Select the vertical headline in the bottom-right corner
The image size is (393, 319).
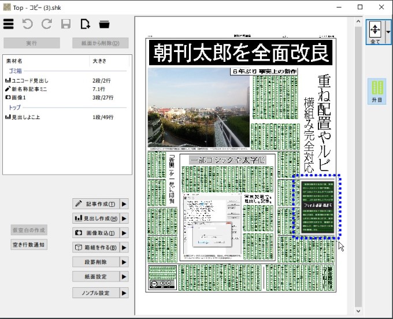click(327, 277)
